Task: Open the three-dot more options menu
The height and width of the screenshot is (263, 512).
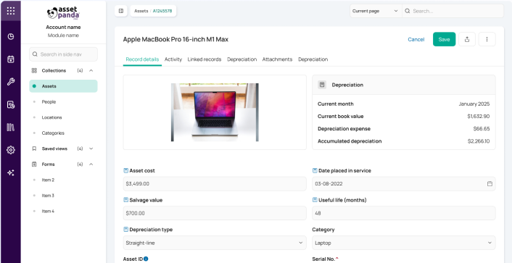Action: click(487, 39)
